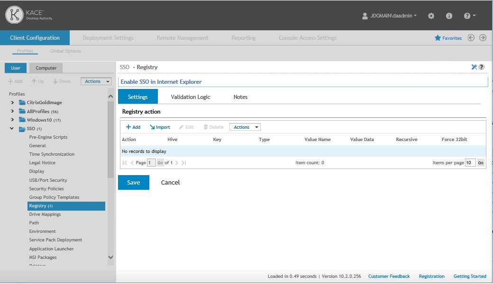Switch to Notes tab
Screen dimensions: 493x284
240,97
